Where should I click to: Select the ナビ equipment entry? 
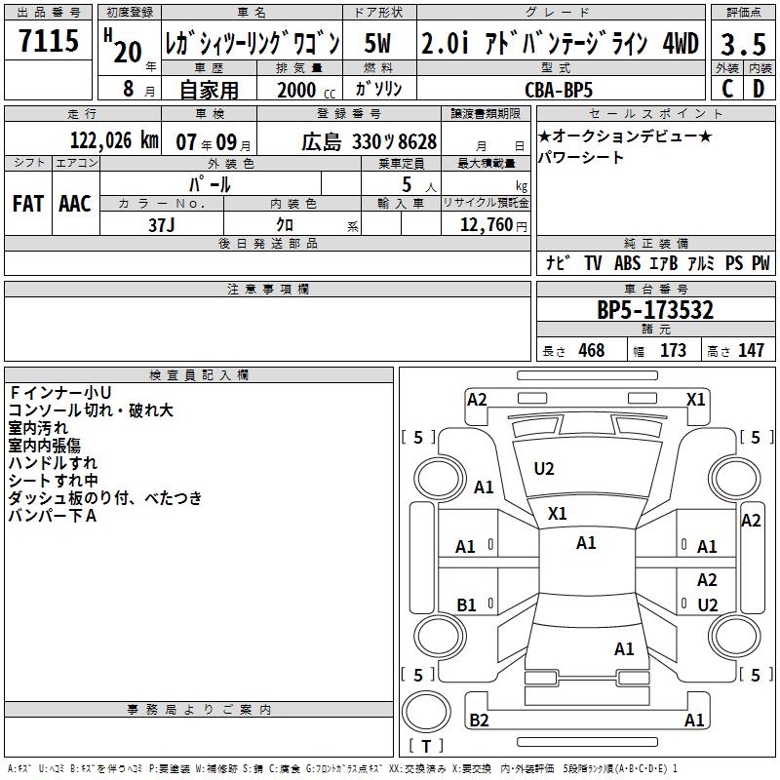coord(558,262)
